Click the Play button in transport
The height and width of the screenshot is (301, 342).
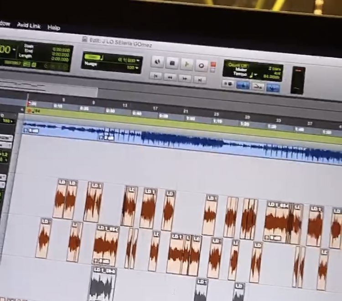tap(187, 64)
